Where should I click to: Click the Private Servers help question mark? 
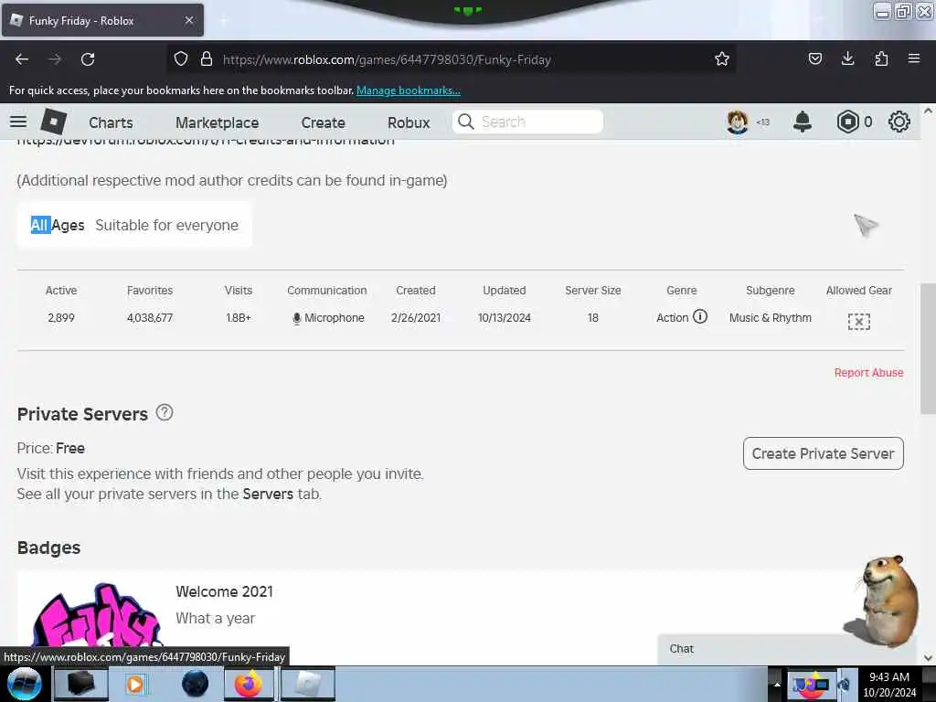165,412
